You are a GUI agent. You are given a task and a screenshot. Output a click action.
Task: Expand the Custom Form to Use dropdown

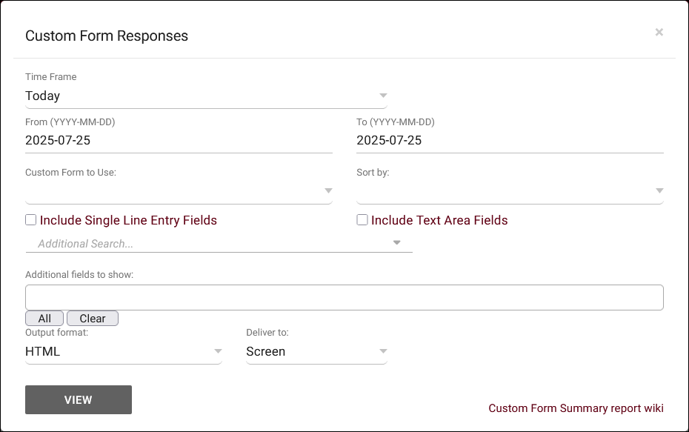coord(178,191)
